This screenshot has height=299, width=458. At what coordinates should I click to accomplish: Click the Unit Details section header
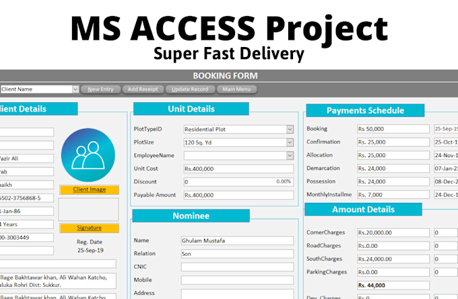pyautogui.click(x=191, y=109)
